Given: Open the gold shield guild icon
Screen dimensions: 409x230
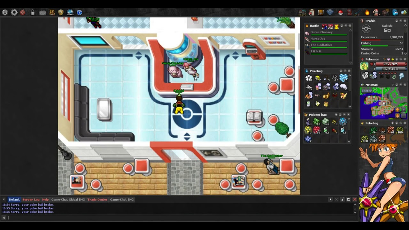Looking at the screenshot, I should (61, 12).
